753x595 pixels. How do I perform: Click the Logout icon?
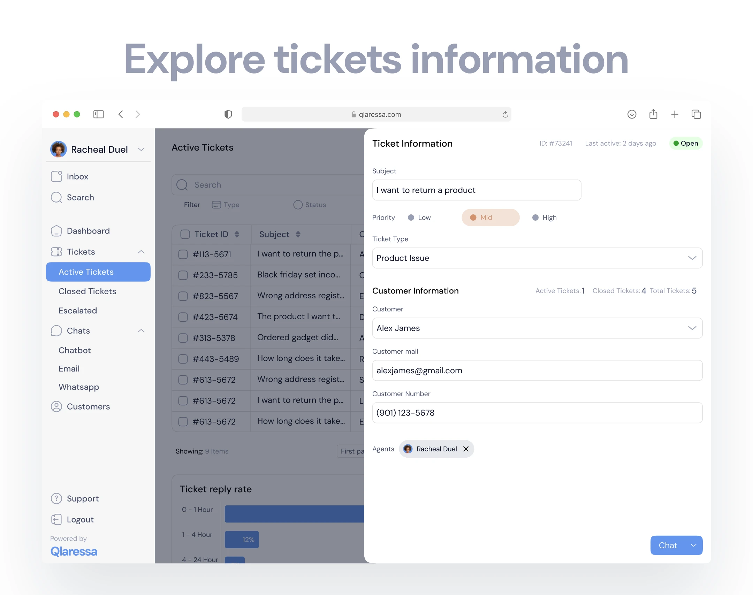tap(56, 519)
